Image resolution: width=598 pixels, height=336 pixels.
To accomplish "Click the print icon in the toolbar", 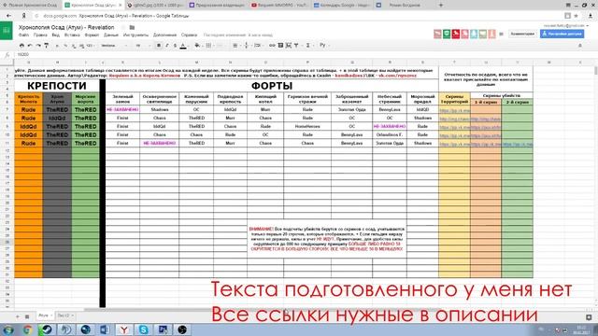I will pyautogui.click(x=21, y=46).
